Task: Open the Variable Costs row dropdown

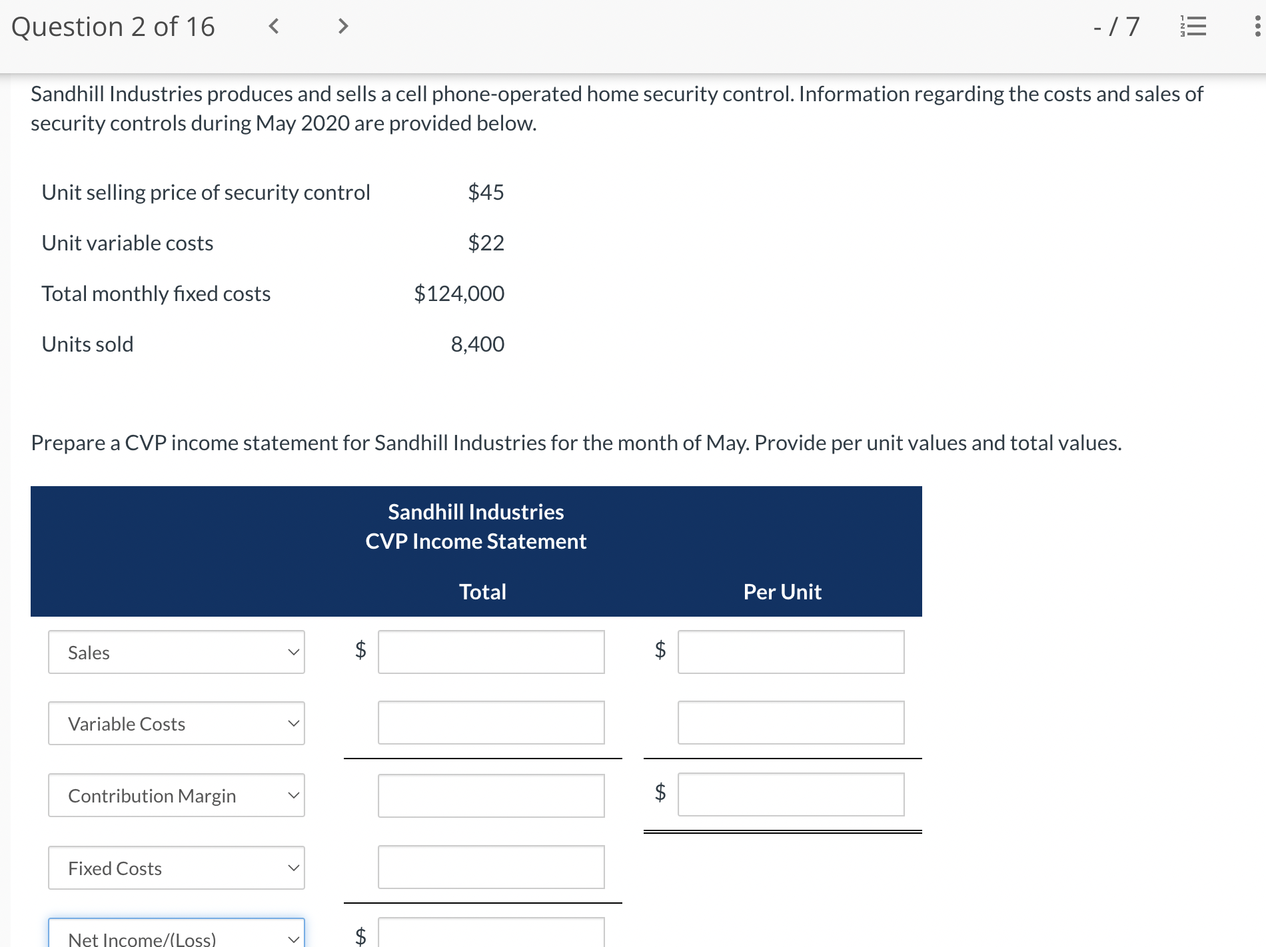Action: point(177,723)
